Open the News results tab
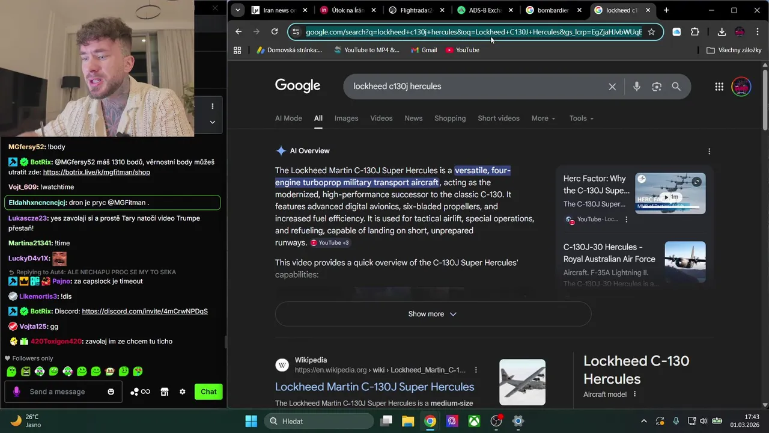Screen dimensions: 769x433 coord(413,118)
